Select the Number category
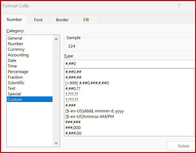196x153 pixels. pos(30,44)
